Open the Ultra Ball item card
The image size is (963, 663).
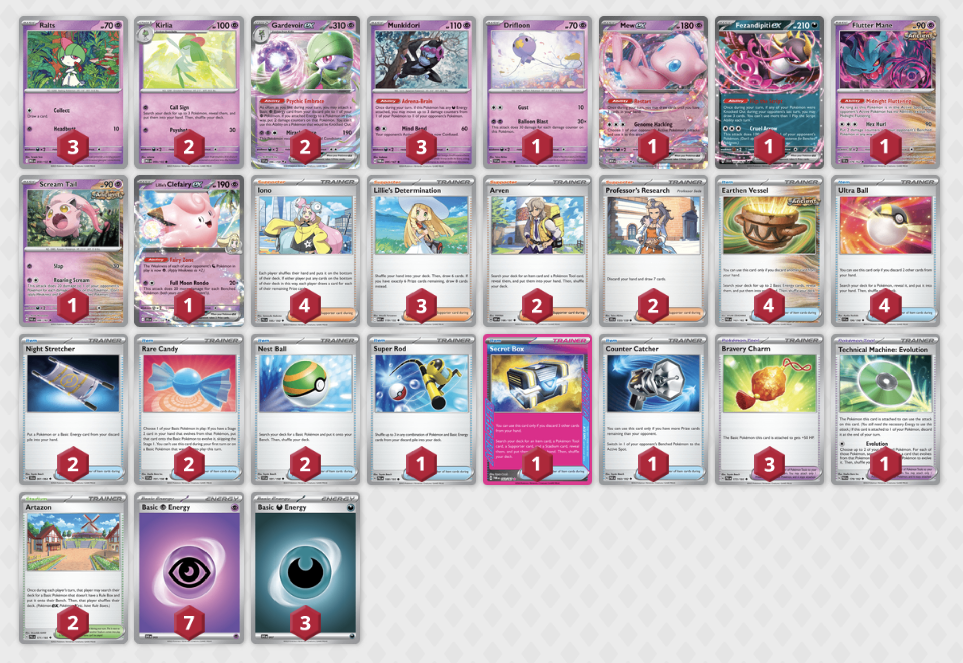click(885, 251)
